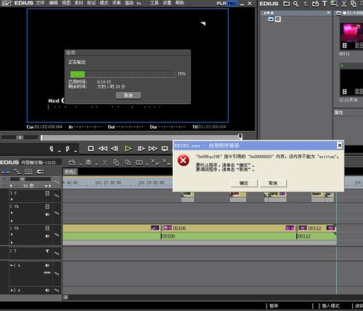The width and height of the screenshot is (363, 311).
Task: Click the replace clip icon in timeline toolbar
Action: (x=139, y=163)
